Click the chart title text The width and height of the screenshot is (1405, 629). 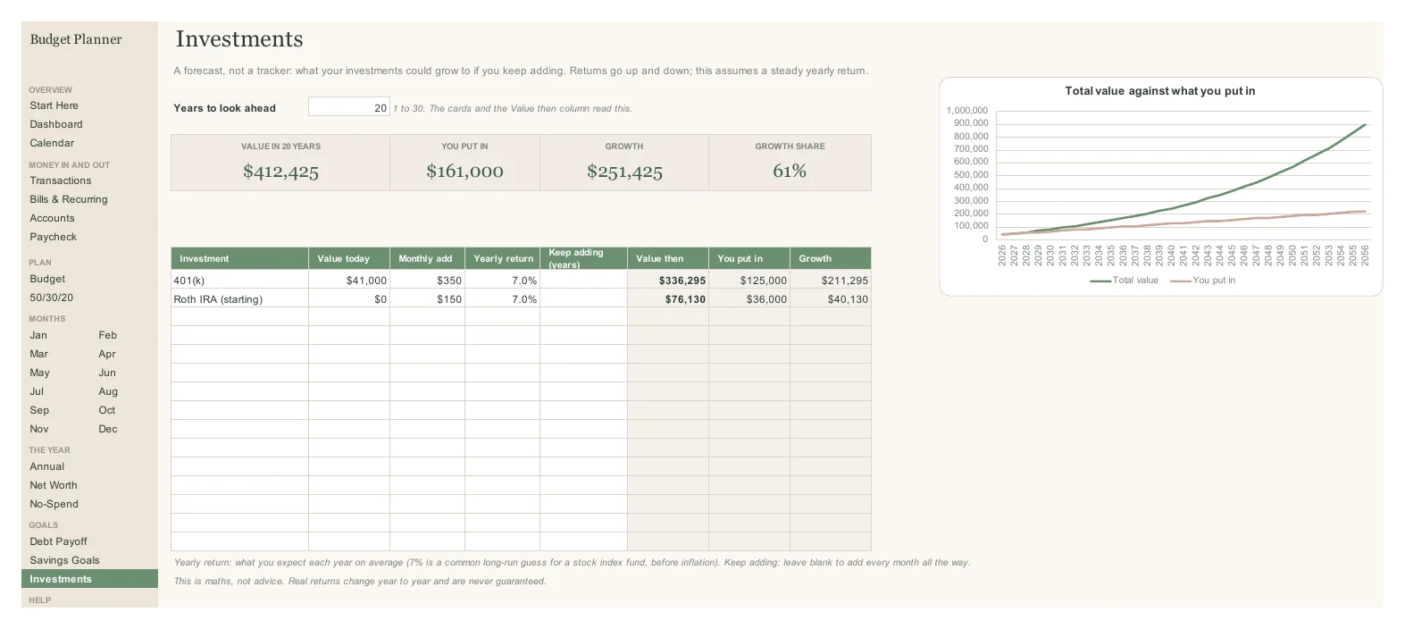pyautogui.click(x=1159, y=91)
